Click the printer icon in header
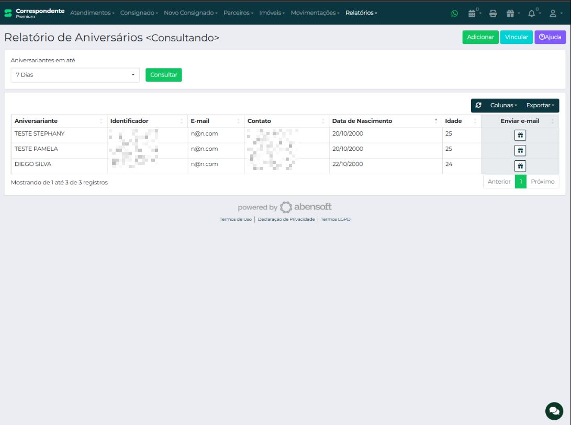The height and width of the screenshot is (425, 571). pyautogui.click(x=493, y=13)
